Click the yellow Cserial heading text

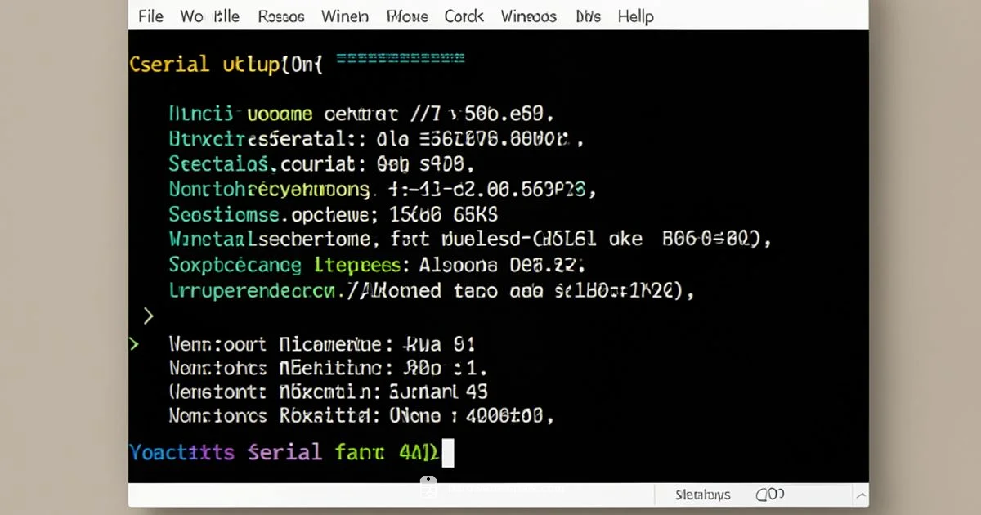click(x=169, y=65)
